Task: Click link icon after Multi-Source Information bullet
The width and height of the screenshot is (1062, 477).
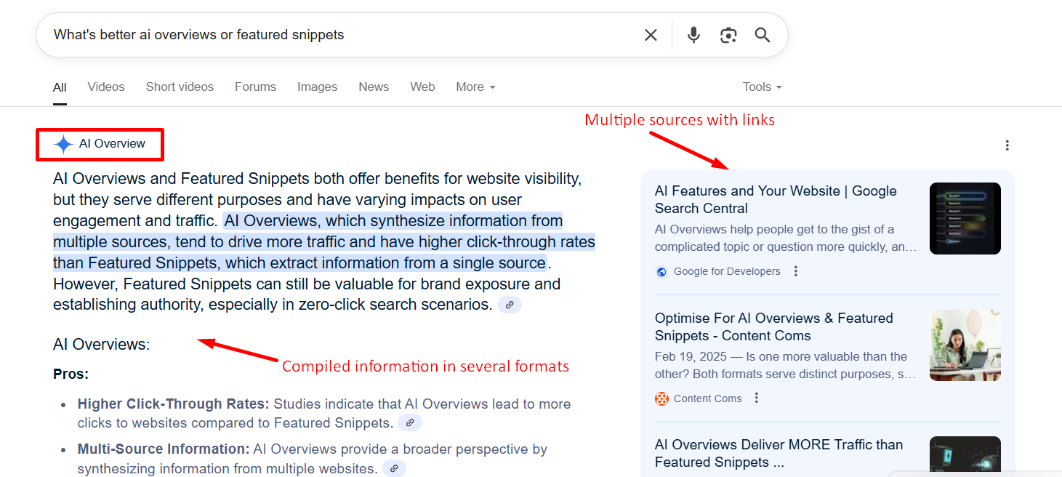Action: (x=394, y=468)
